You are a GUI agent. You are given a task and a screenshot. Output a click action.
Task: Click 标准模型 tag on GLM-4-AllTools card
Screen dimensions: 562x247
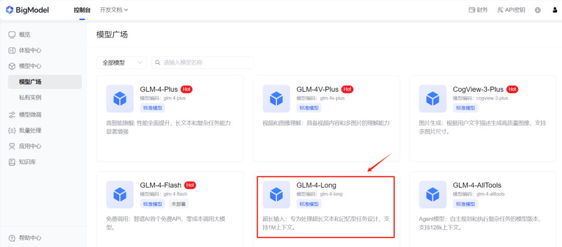click(466, 204)
